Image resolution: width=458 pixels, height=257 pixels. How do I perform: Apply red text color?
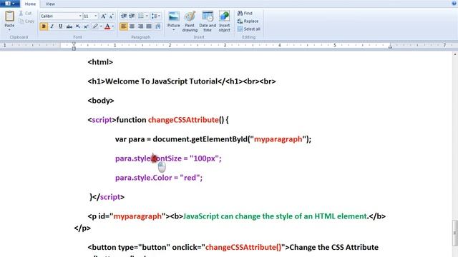click(x=107, y=26)
